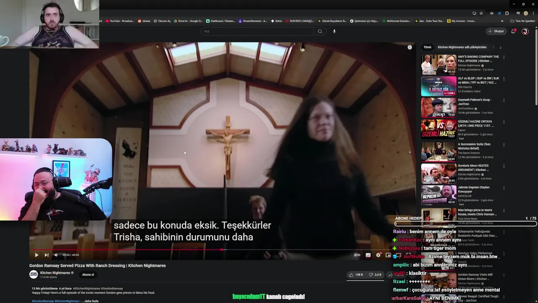Open Oturum Aç bookmark
The width and height of the screenshot is (538, 303).
pos(162,21)
